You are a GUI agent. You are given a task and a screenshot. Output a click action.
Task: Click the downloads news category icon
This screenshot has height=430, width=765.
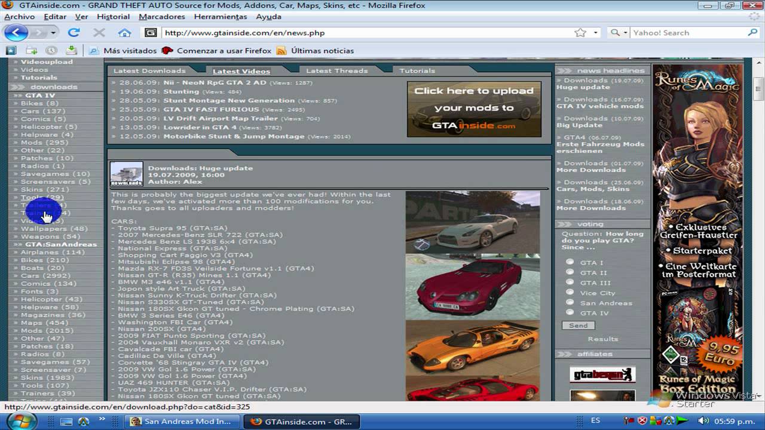coord(126,174)
